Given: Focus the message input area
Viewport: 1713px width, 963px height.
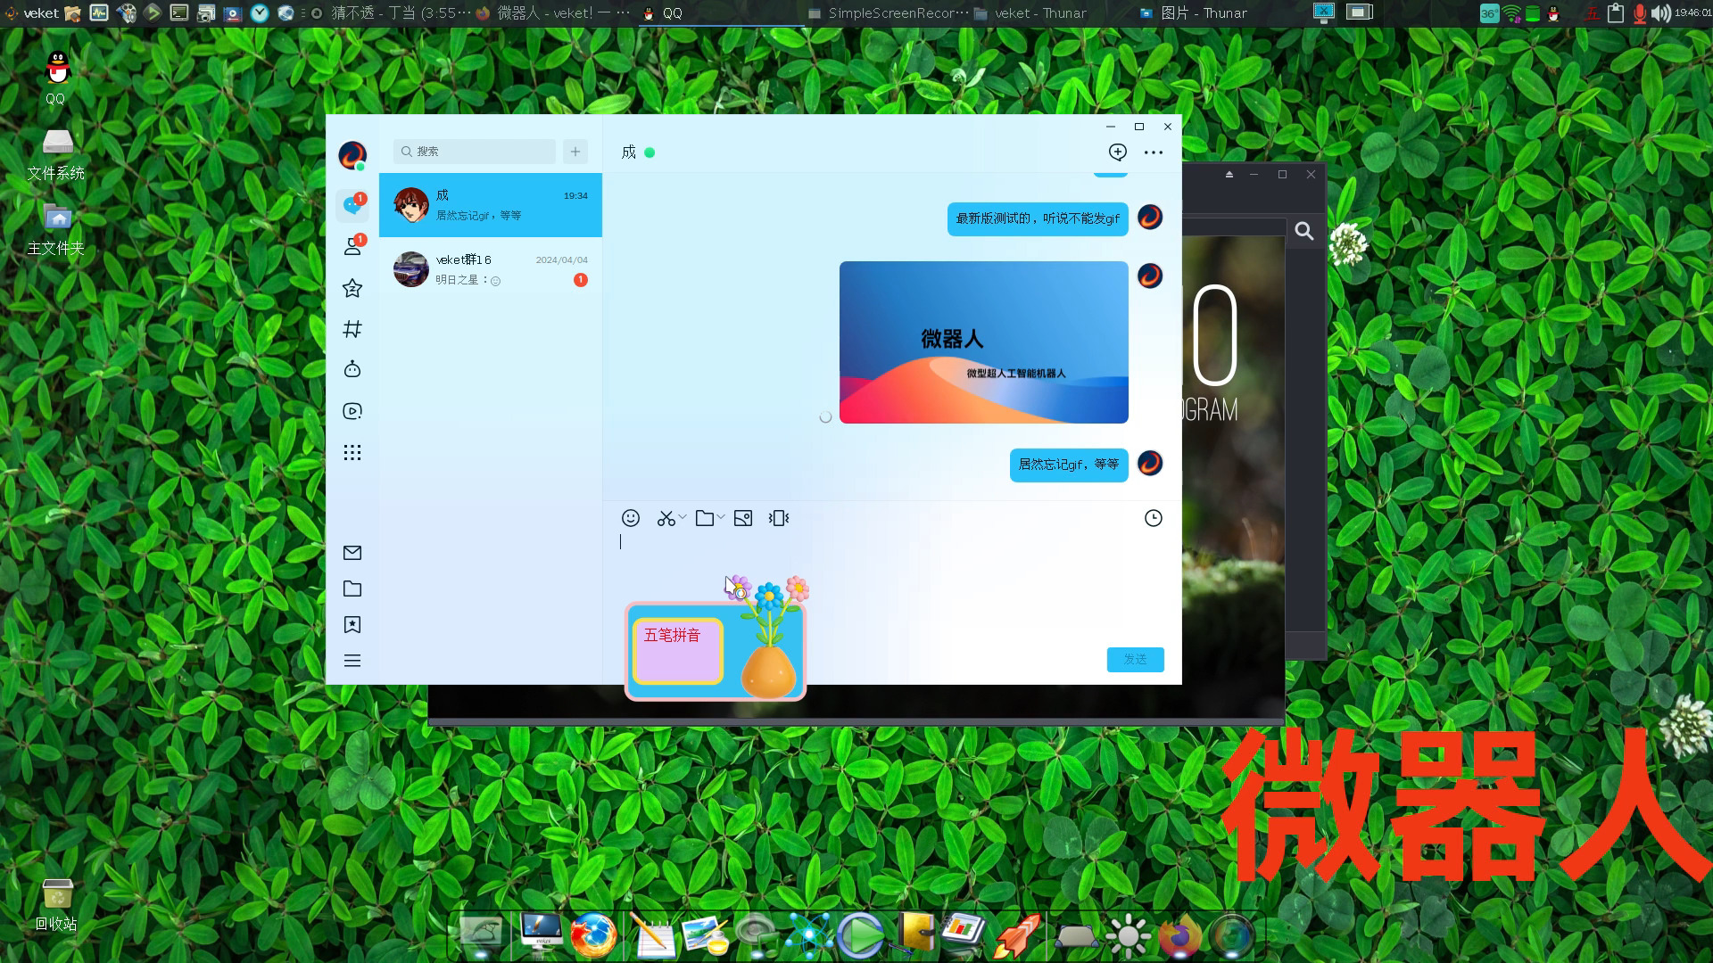Looking at the screenshot, I should tap(892, 588).
